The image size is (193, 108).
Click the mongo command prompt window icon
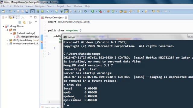[65, 37]
